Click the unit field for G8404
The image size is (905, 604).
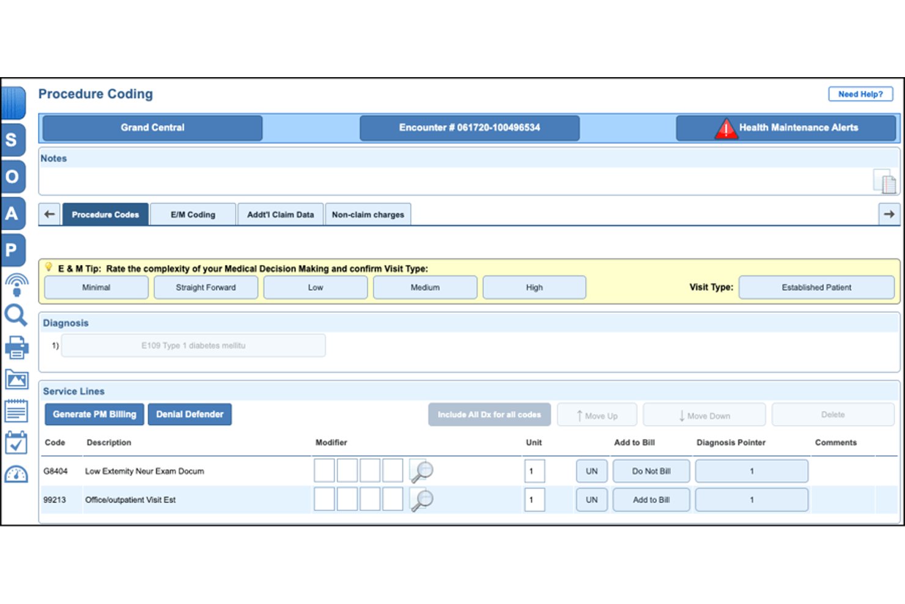(534, 471)
